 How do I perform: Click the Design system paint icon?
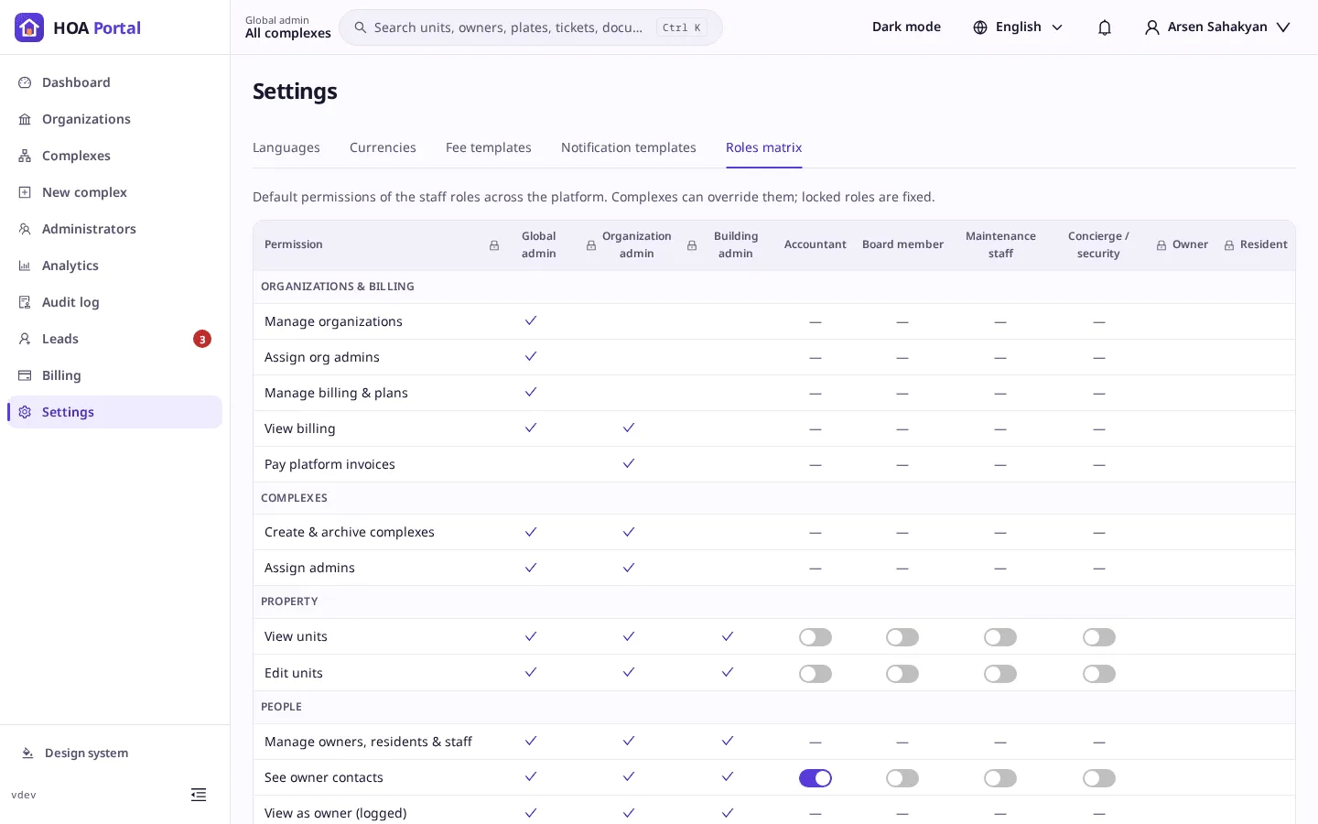tap(27, 753)
